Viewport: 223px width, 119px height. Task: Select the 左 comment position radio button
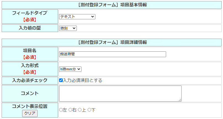pyautogui.click(x=61, y=110)
